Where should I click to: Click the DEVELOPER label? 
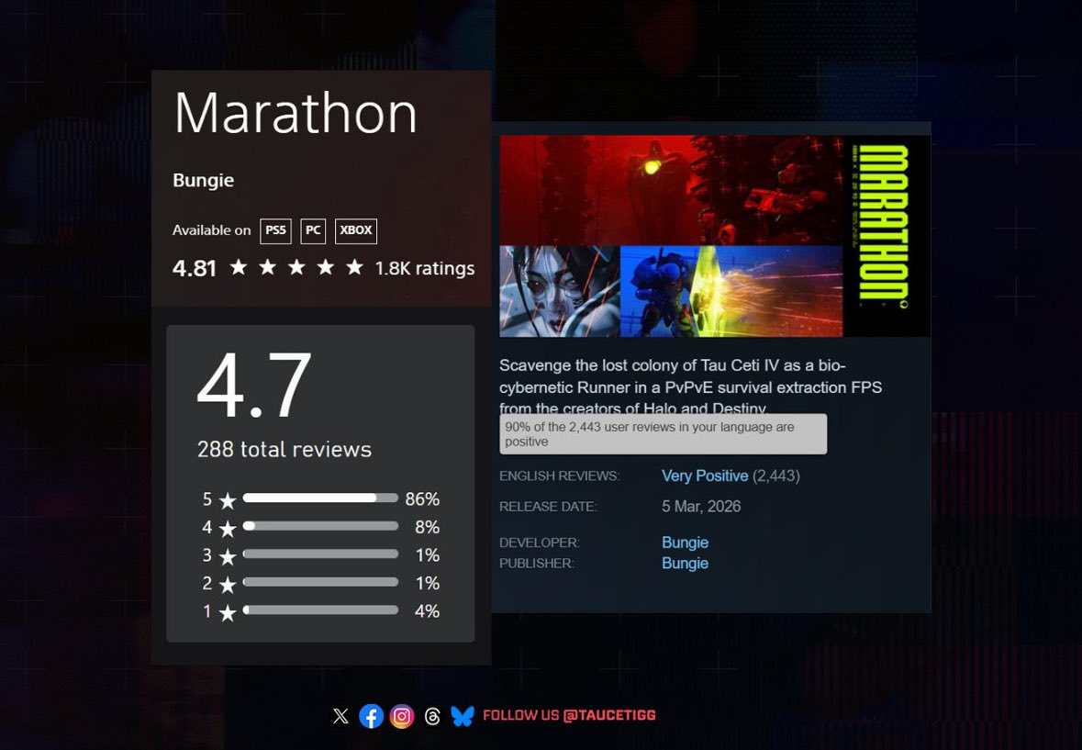click(x=540, y=543)
